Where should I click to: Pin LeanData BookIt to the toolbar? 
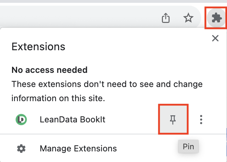(x=173, y=120)
